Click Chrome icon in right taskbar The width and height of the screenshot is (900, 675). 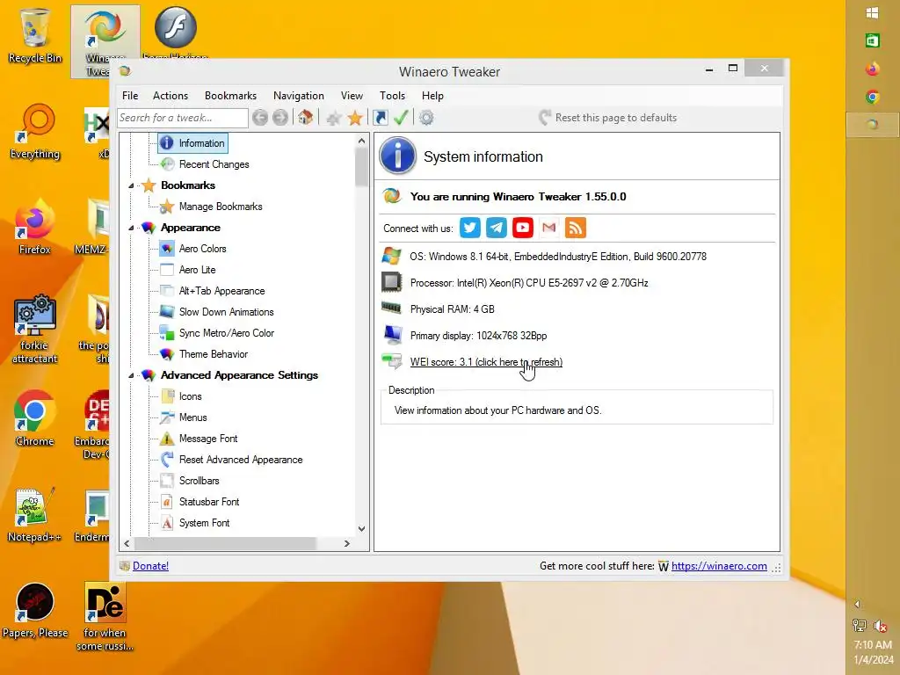(873, 97)
